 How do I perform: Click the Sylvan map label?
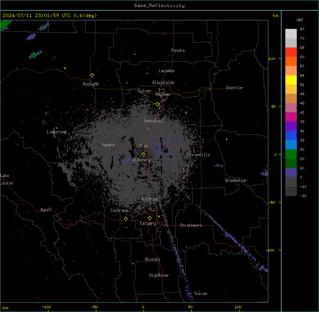pos(144,91)
